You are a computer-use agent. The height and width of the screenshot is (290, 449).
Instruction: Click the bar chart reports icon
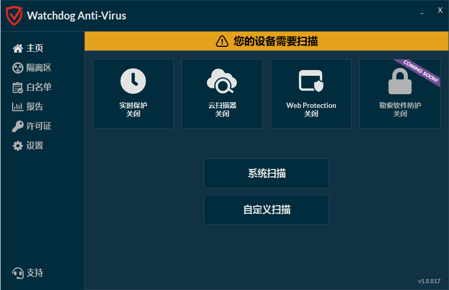(x=17, y=107)
